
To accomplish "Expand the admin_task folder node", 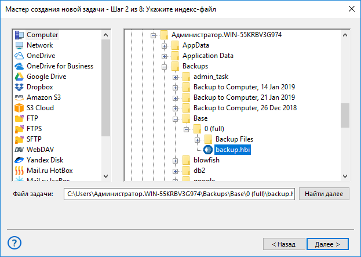I will click(175, 77).
